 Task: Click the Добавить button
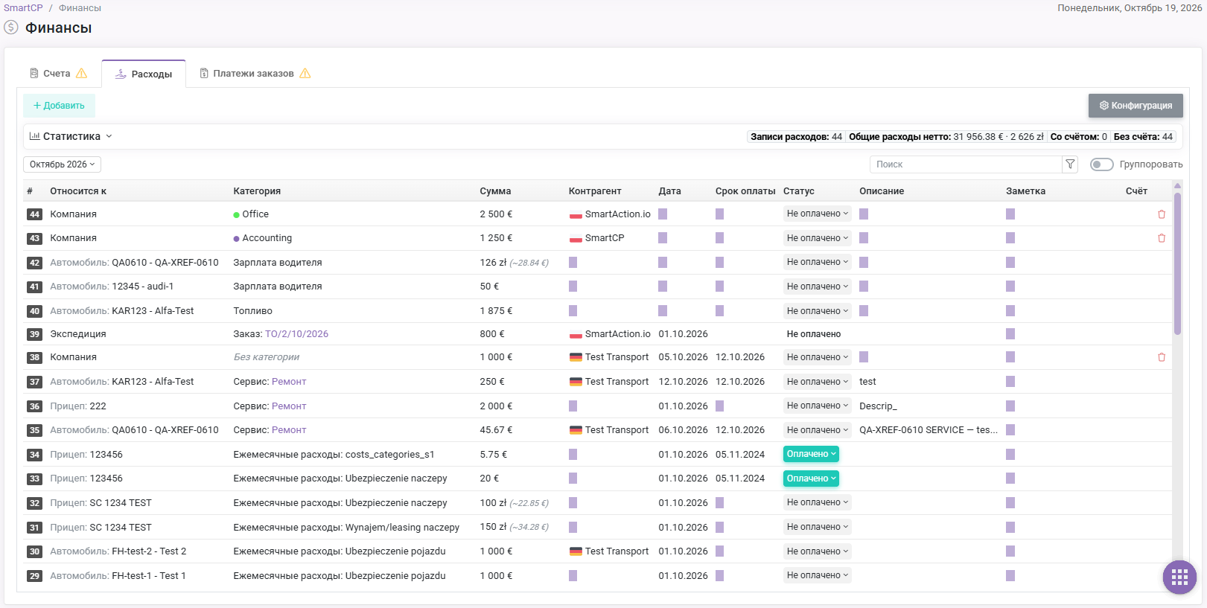point(59,106)
